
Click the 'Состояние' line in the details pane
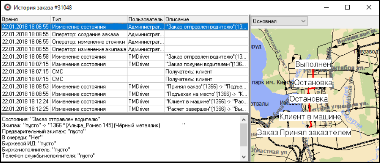(x=51, y=119)
